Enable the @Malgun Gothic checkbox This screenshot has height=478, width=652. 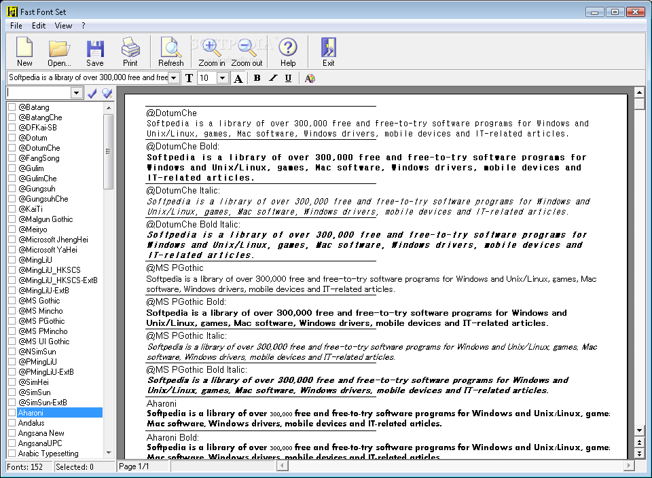pos(12,219)
